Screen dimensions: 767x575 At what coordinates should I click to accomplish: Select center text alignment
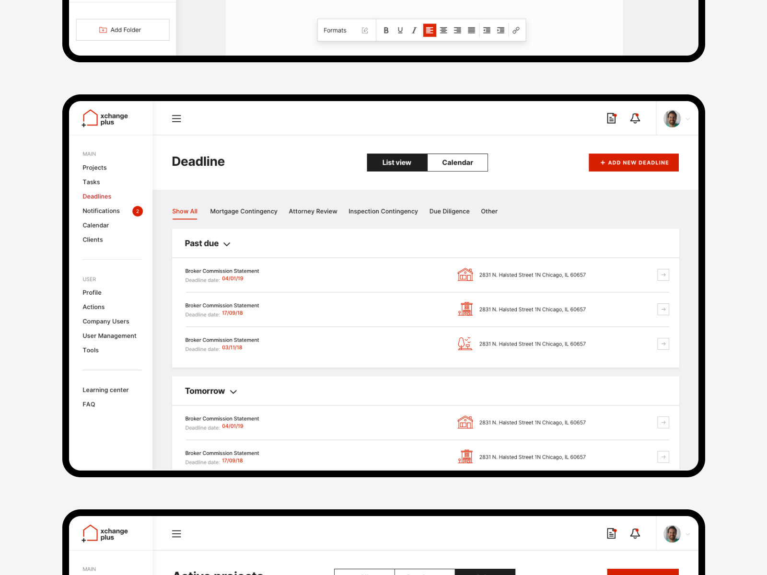[x=443, y=30]
